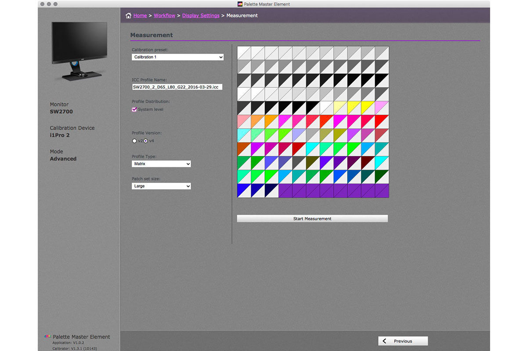Go back with the Previous button

pyautogui.click(x=403, y=341)
